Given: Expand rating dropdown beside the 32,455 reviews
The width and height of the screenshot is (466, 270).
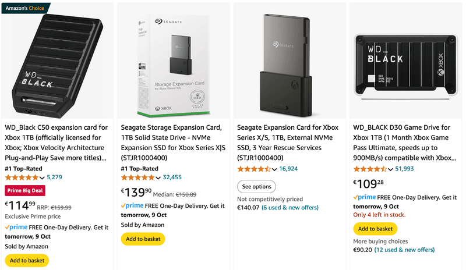Looking at the screenshot, I should [158, 177].
